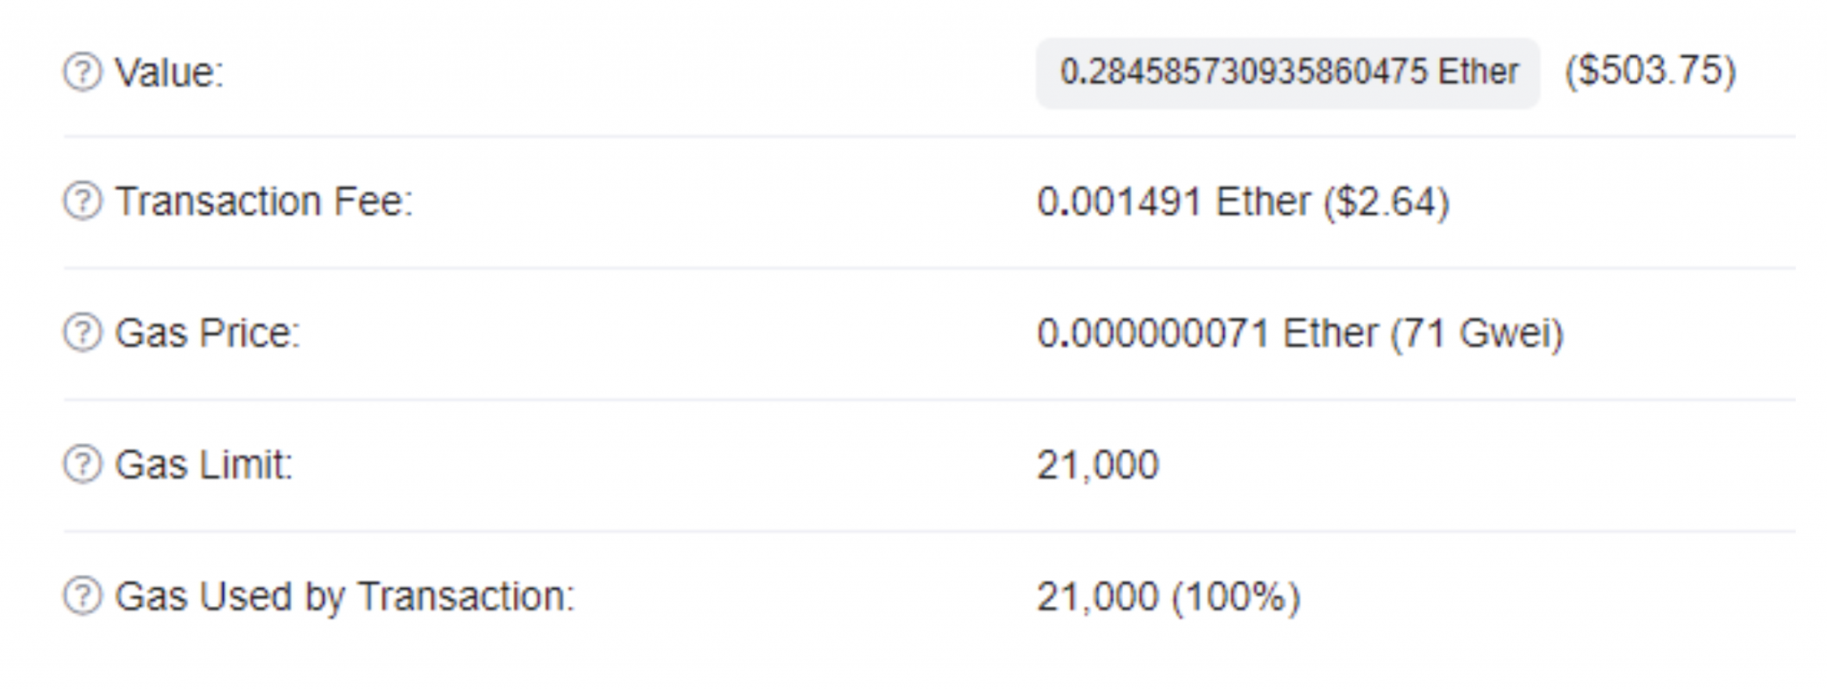Click the (71 Gwei) gas price text

coord(1477,333)
